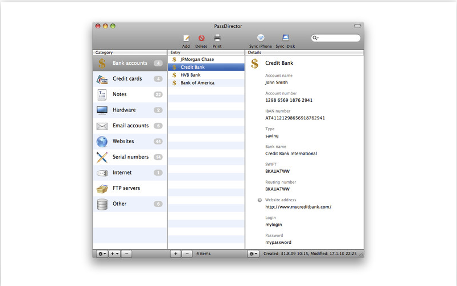457x286 pixels.
Task: Click the 4 items count label
Action: [203, 254]
